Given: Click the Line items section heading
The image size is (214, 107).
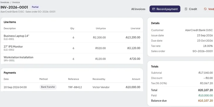Looking at the screenshot, I should click(x=10, y=22).
